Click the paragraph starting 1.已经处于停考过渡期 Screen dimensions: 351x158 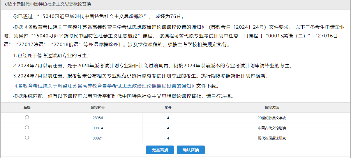[51, 56]
